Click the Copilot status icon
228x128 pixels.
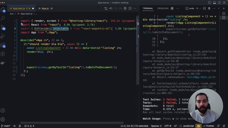click(x=198, y=126)
